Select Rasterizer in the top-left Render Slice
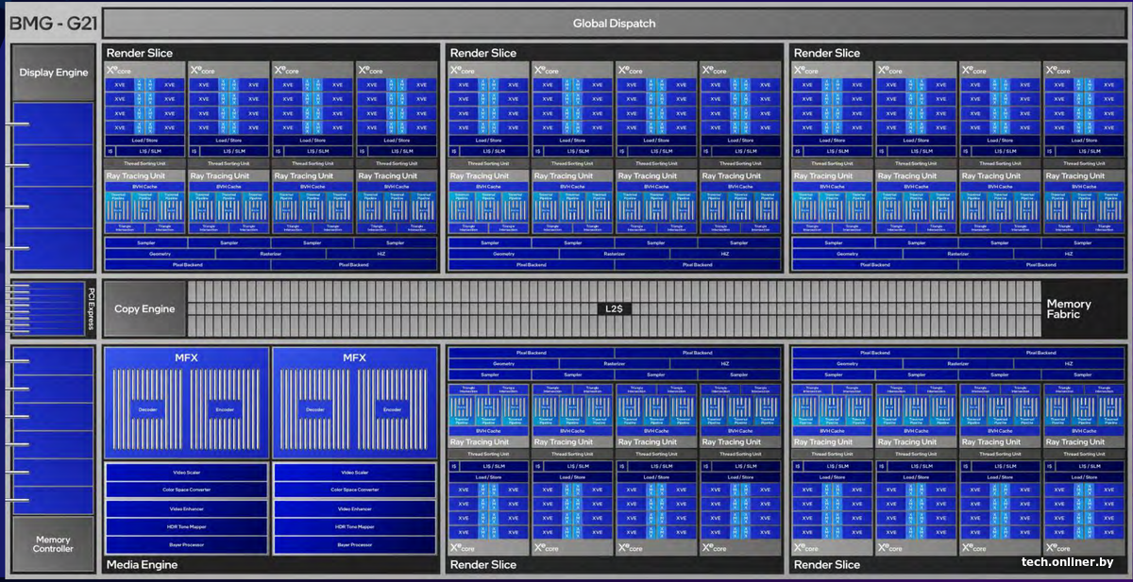The width and height of the screenshot is (1133, 582). click(x=271, y=254)
